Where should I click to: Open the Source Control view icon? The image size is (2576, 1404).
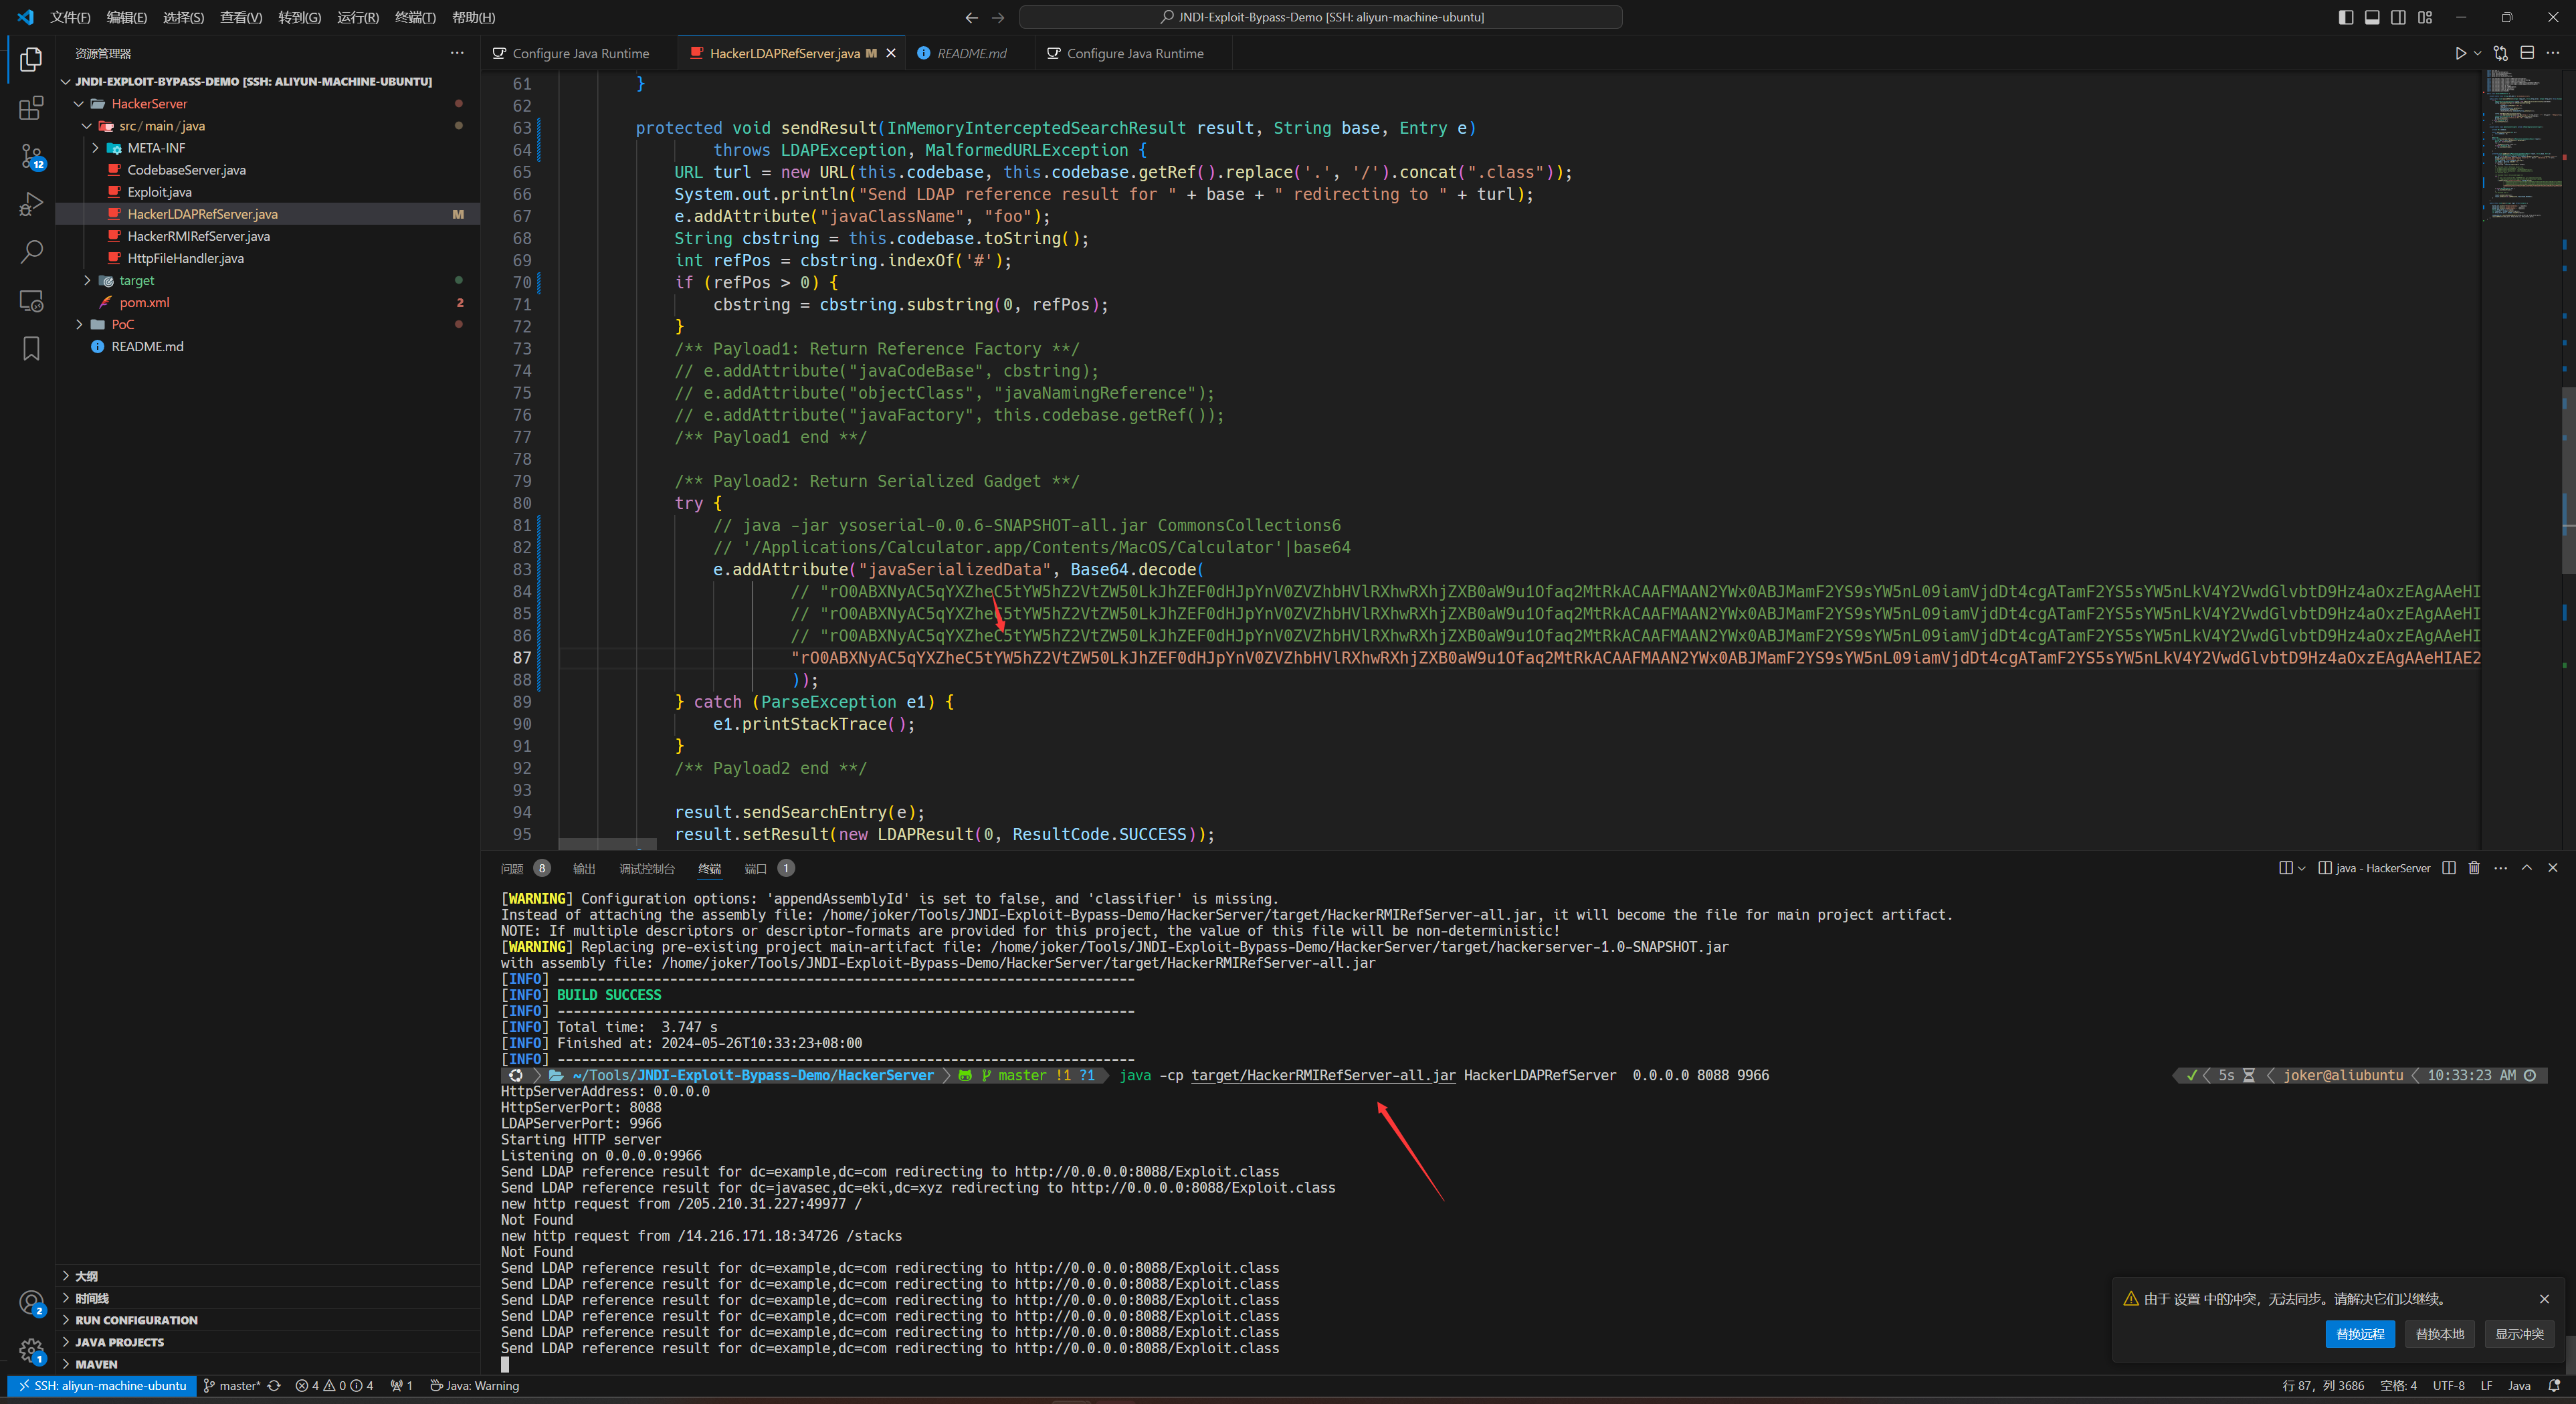[31, 156]
